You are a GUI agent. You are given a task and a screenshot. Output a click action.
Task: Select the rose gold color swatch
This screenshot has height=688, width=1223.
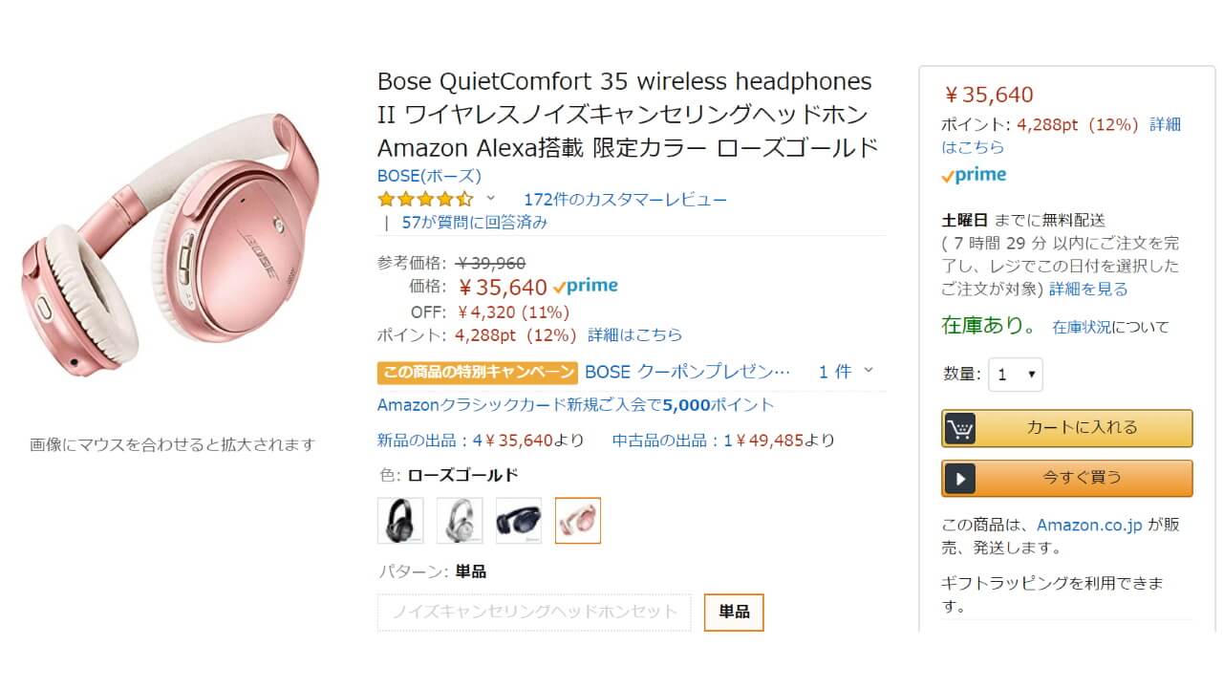click(x=578, y=519)
